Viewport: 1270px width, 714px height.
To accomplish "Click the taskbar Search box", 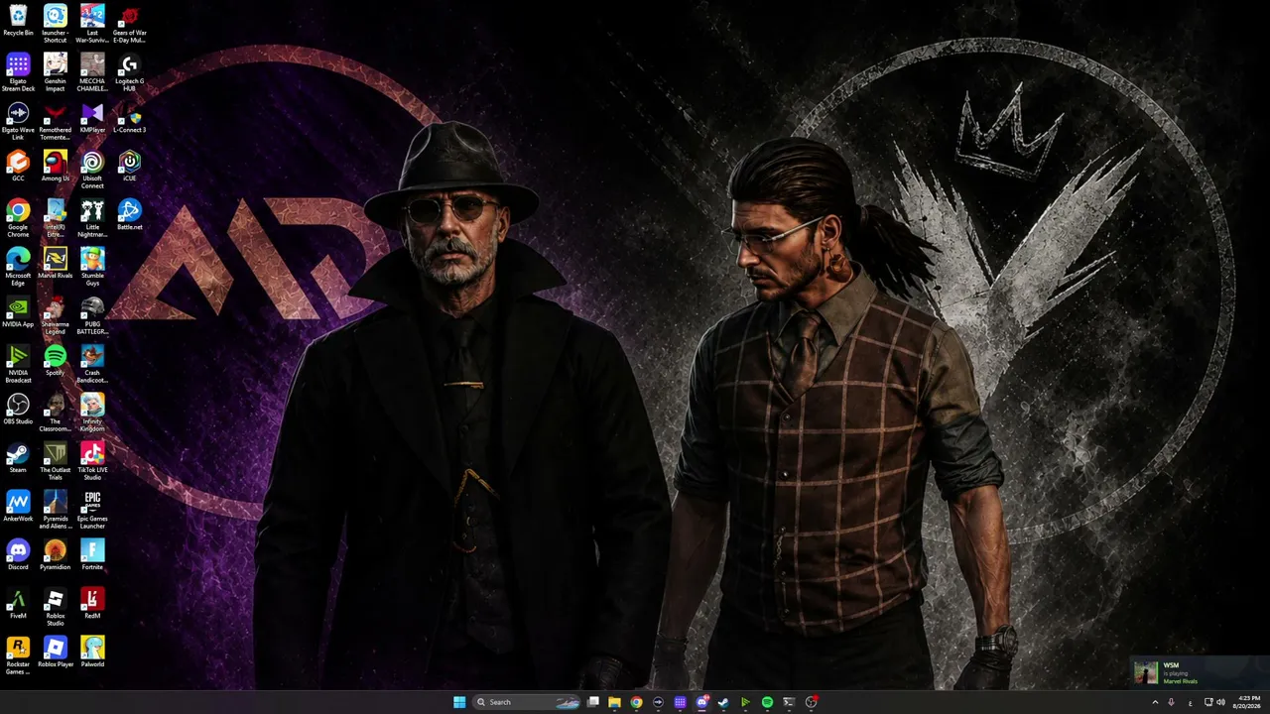I will [527, 702].
